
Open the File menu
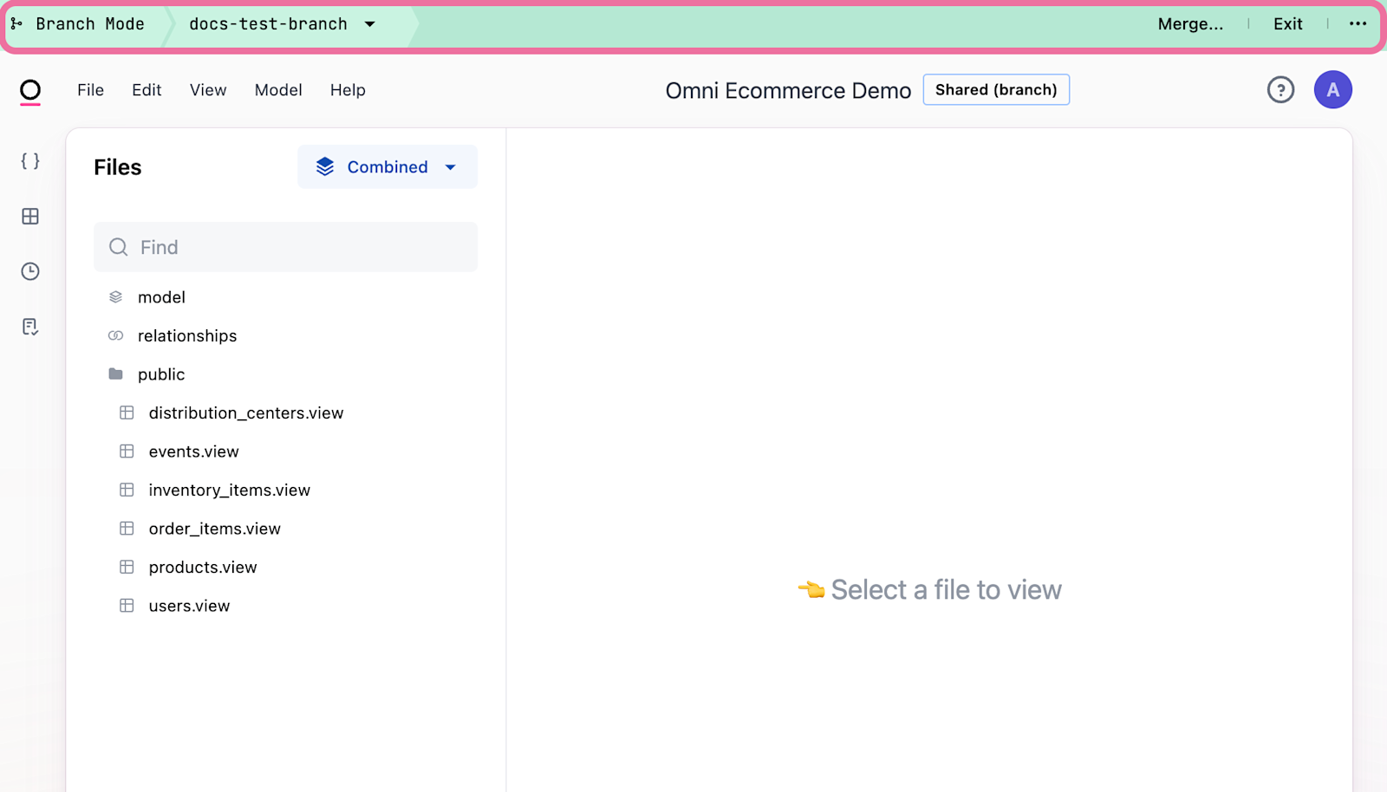tap(90, 90)
